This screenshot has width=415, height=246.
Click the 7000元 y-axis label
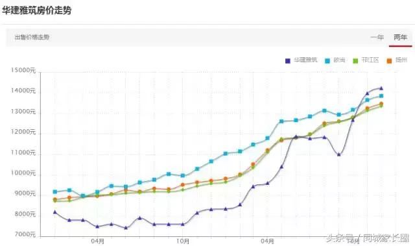tap(25, 234)
